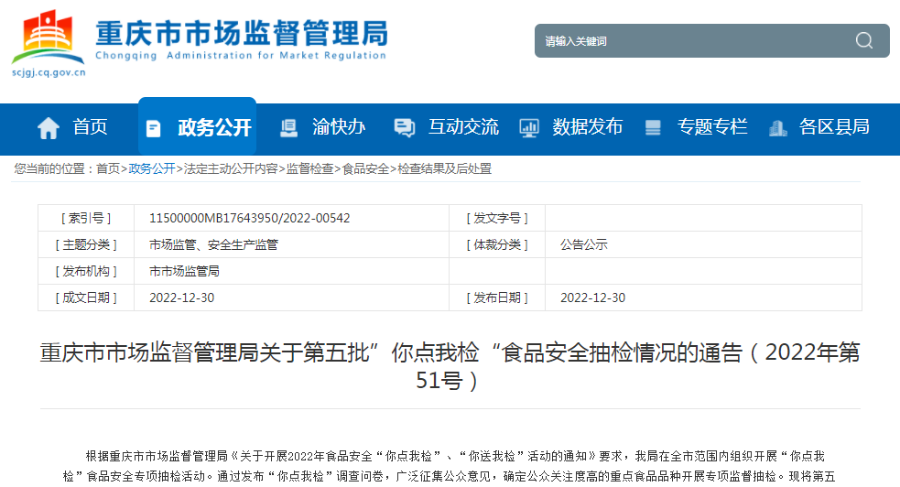The height and width of the screenshot is (487, 900).
Task: Open the 首页 navigation tab
Action: [90, 127]
